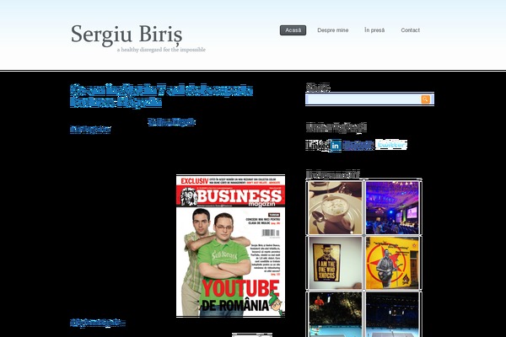Open the Business Magazin cover image
The height and width of the screenshot is (337, 506).
pyautogui.click(x=230, y=246)
